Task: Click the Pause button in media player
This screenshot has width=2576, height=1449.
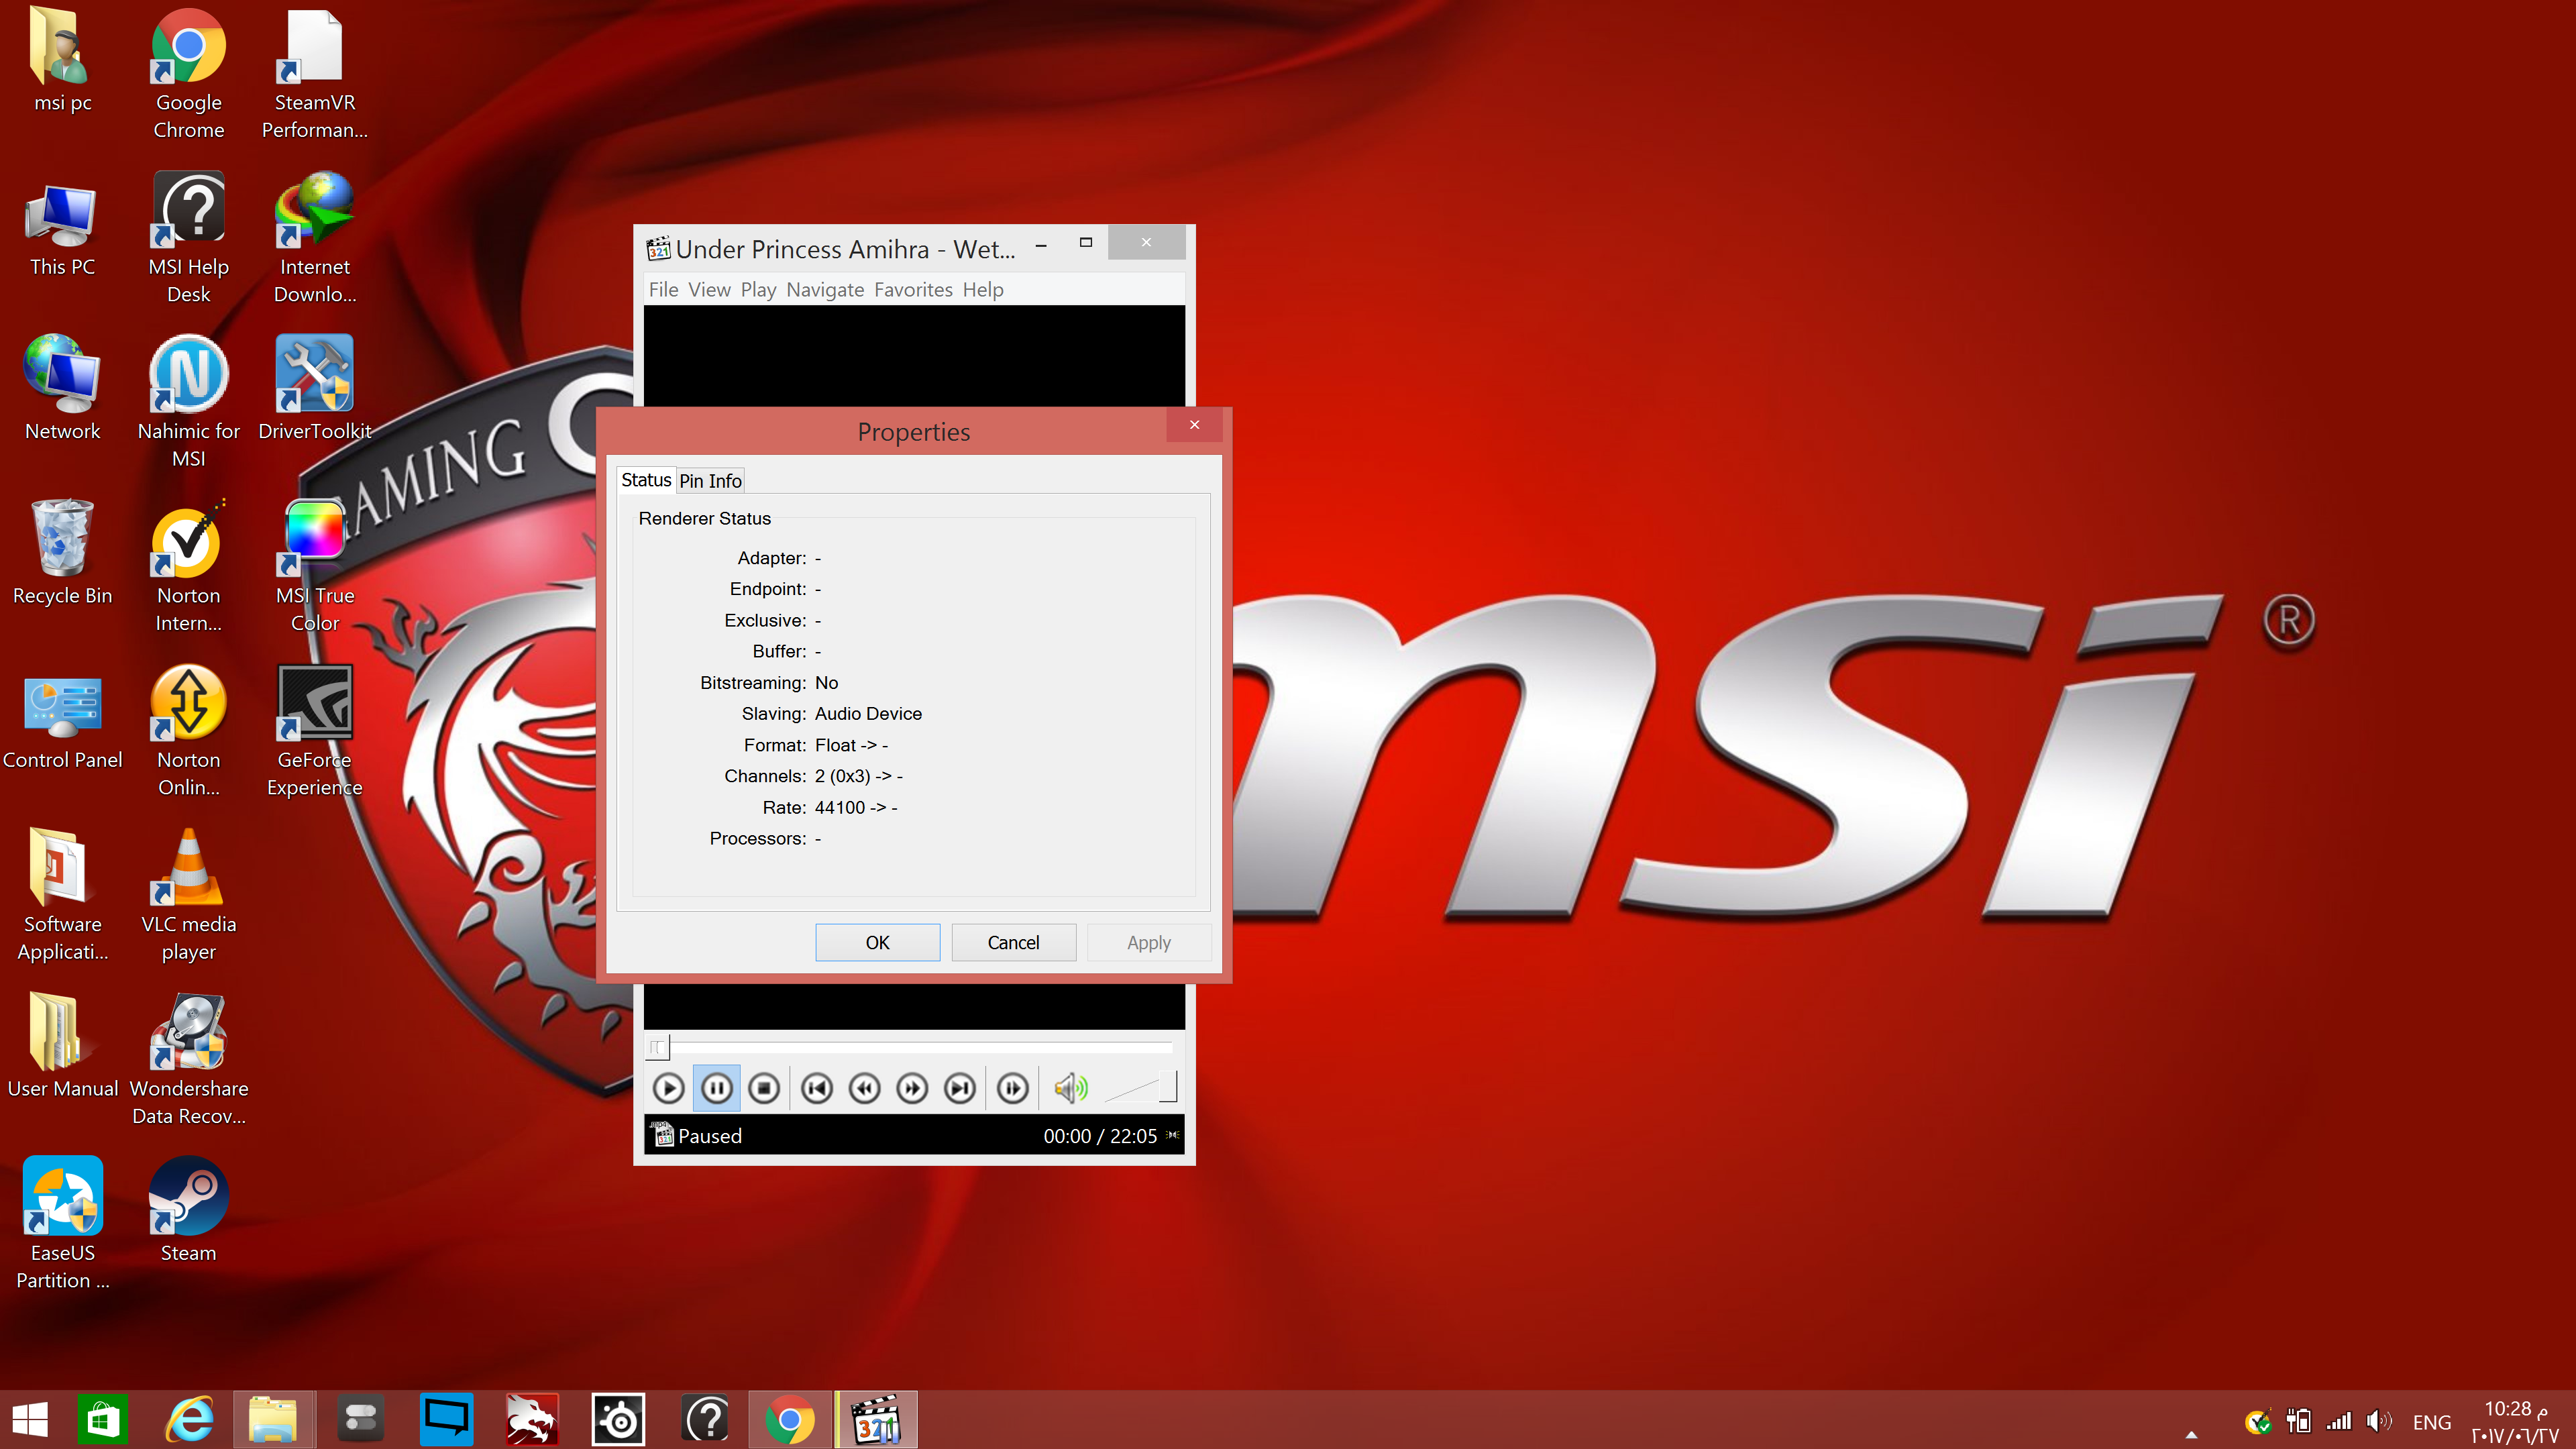Action: [716, 1088]
